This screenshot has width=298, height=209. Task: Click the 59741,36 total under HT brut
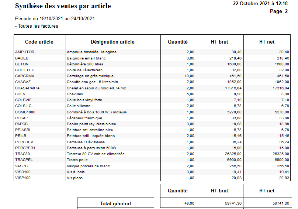[234, 203]
